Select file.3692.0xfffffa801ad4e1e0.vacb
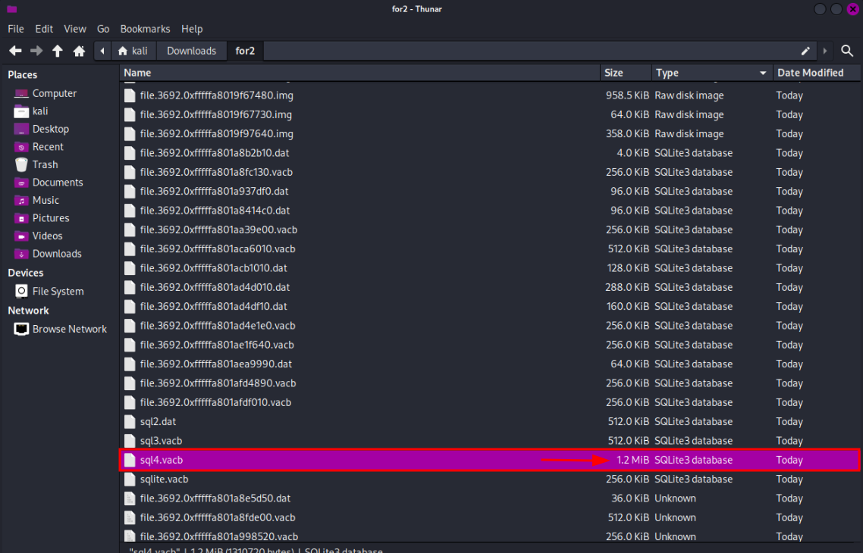The width and height of the screenshot is (863, 553). [x=490, y=326]
